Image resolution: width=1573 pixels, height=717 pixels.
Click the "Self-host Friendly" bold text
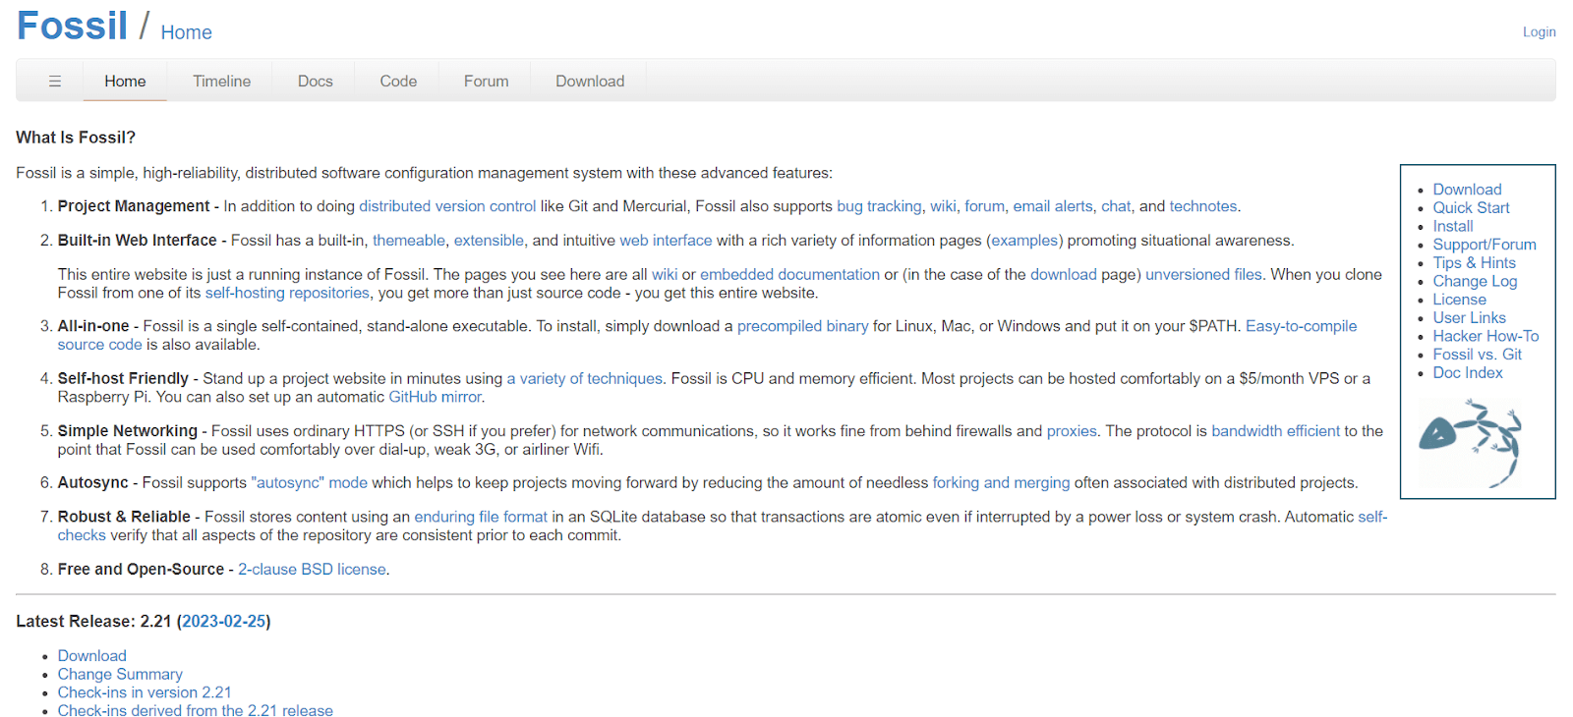[x=123, y=379]
